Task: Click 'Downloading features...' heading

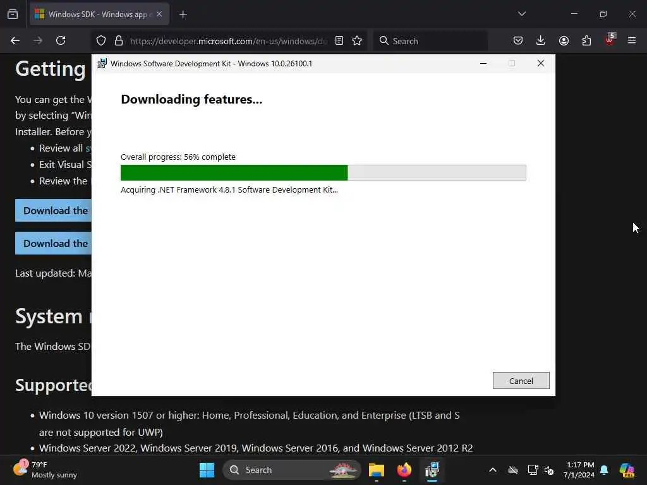Action: coord(191,99)
